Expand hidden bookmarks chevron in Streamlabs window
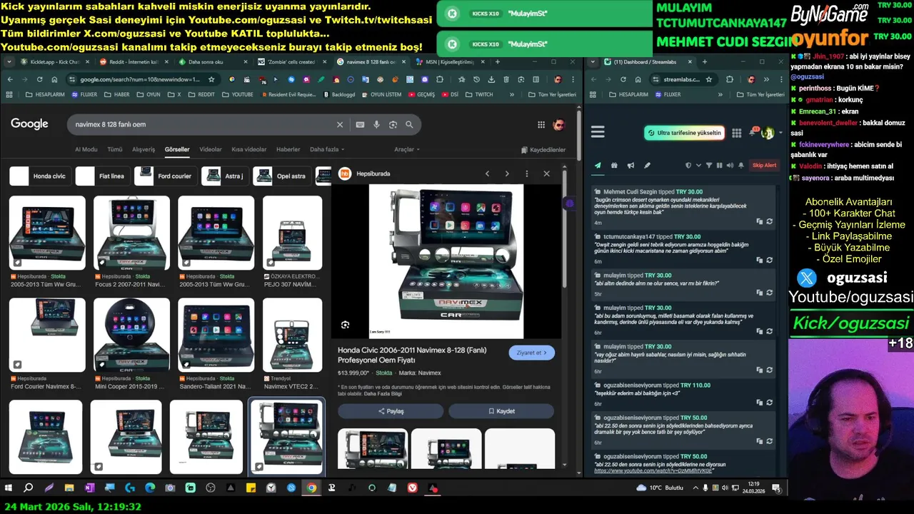Screen dimensions: 914x514 pyautogui.click(x=722, y=94)
